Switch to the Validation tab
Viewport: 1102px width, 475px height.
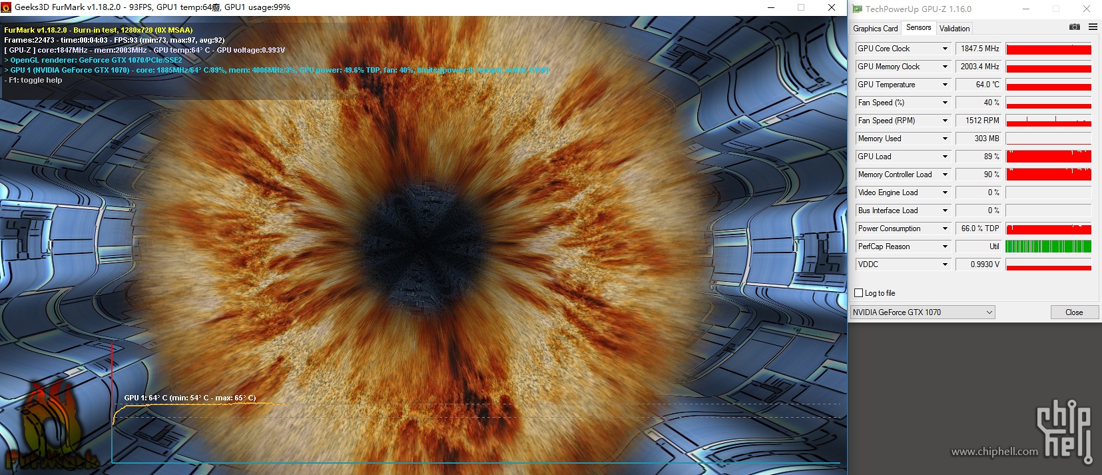pos(954,29)
